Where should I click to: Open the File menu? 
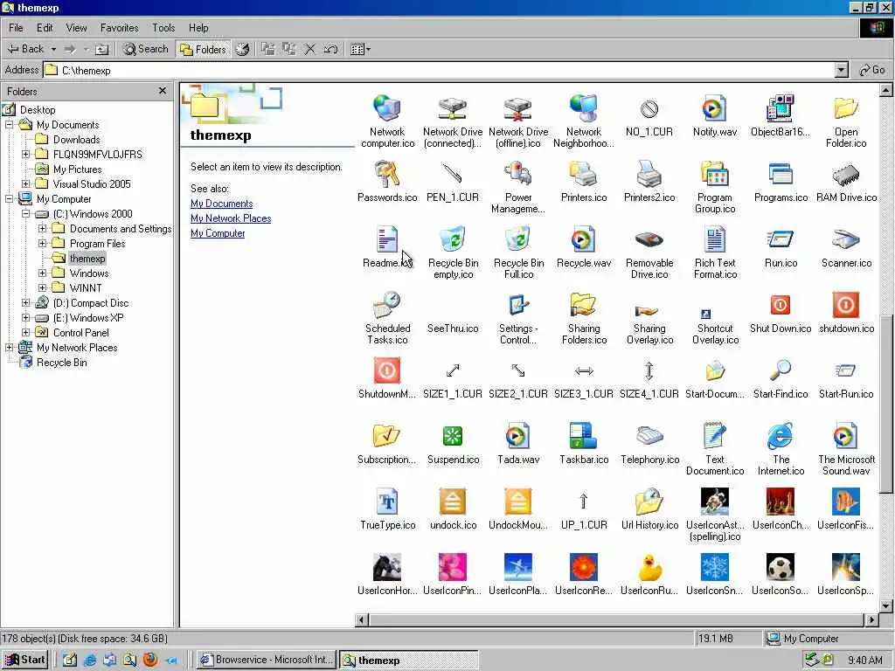pyautogui.click(x=16, y=28)
